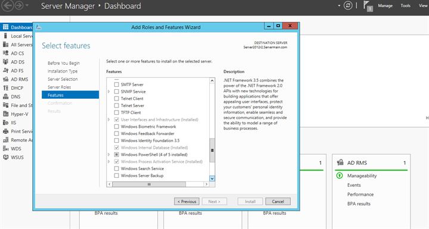The width and height of the screenshot is (429, 229).
Task: Open BPA results in AD RMS tile
Action: coord(359,203)
